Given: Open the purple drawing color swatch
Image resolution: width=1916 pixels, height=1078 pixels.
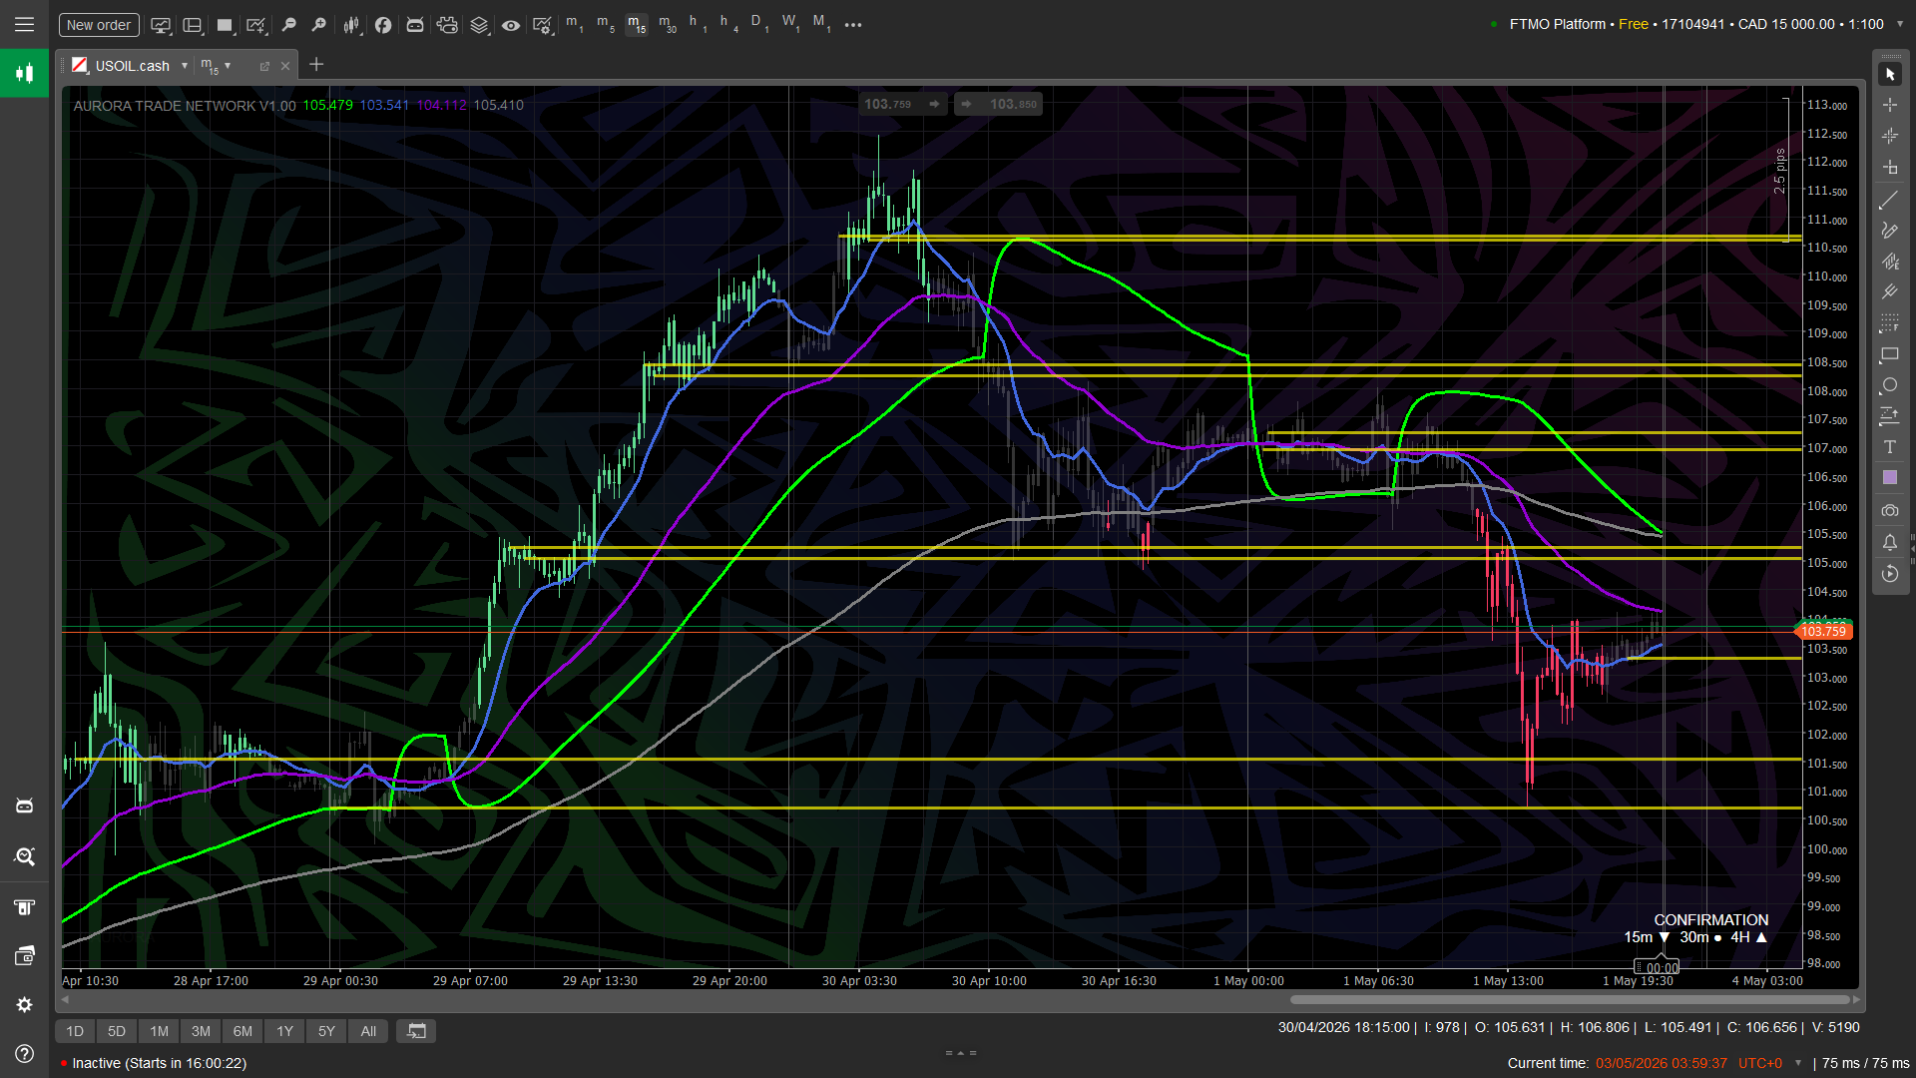Looking at the screenshot, I should (x=1890, y=478).
